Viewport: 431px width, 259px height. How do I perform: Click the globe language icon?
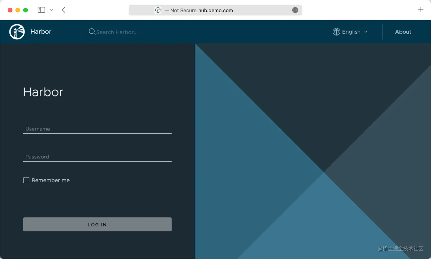point(336,32)
